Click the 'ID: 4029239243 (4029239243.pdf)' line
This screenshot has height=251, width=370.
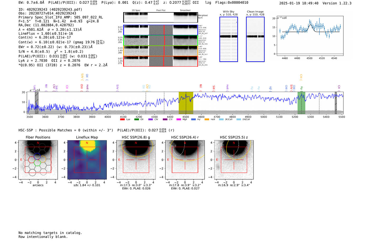click(x=50, y=9)
